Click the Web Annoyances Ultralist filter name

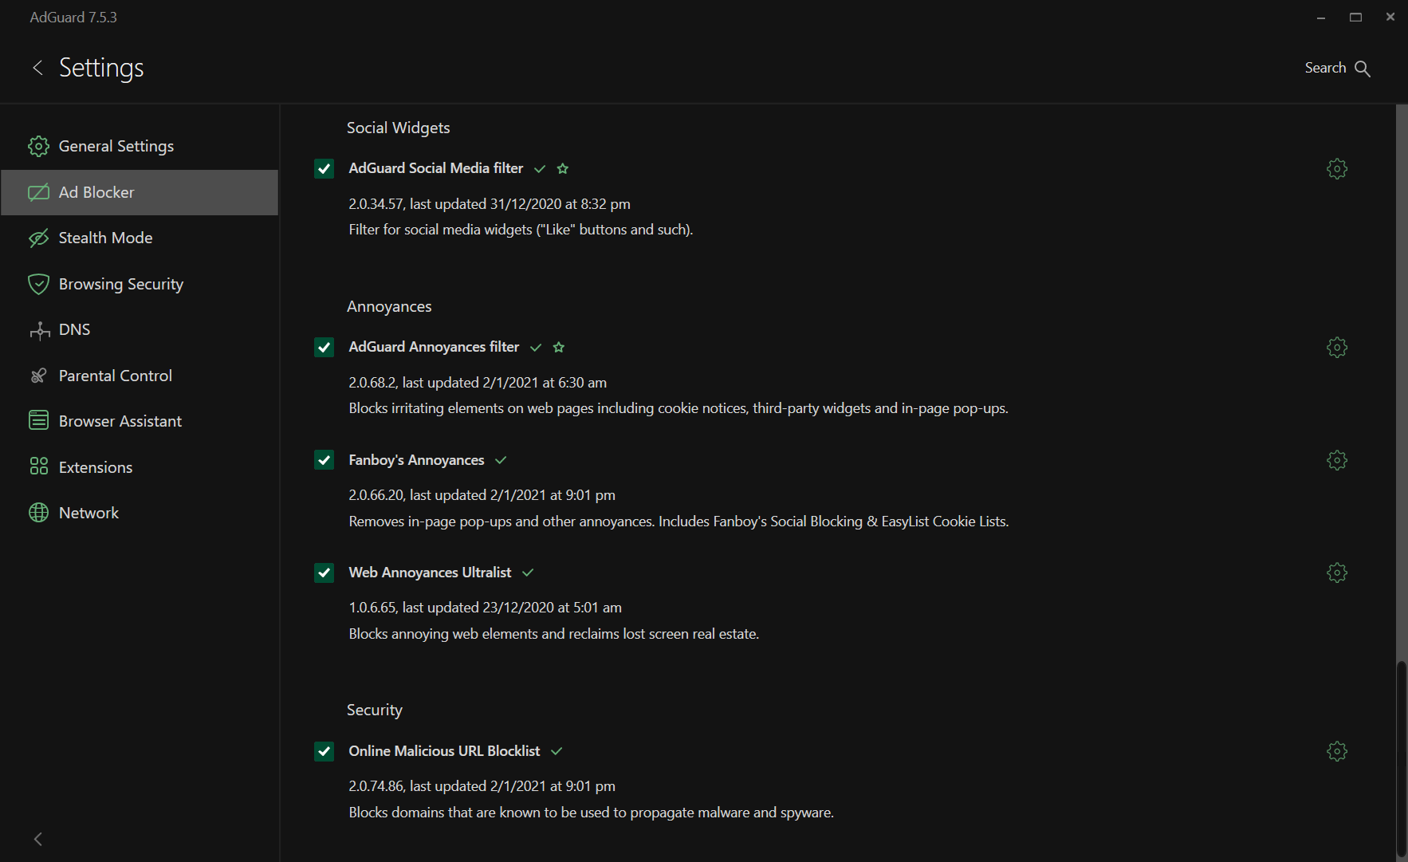430,573
